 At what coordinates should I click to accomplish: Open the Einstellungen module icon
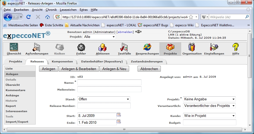[214, 48]
